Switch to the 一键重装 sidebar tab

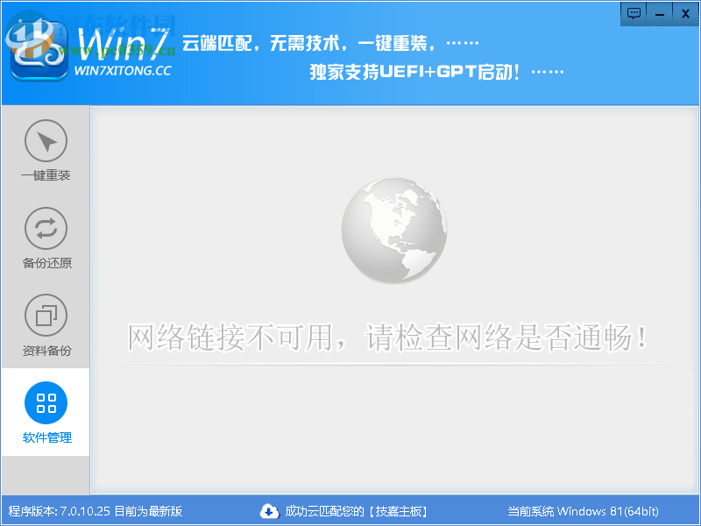(x=46, y=153)
